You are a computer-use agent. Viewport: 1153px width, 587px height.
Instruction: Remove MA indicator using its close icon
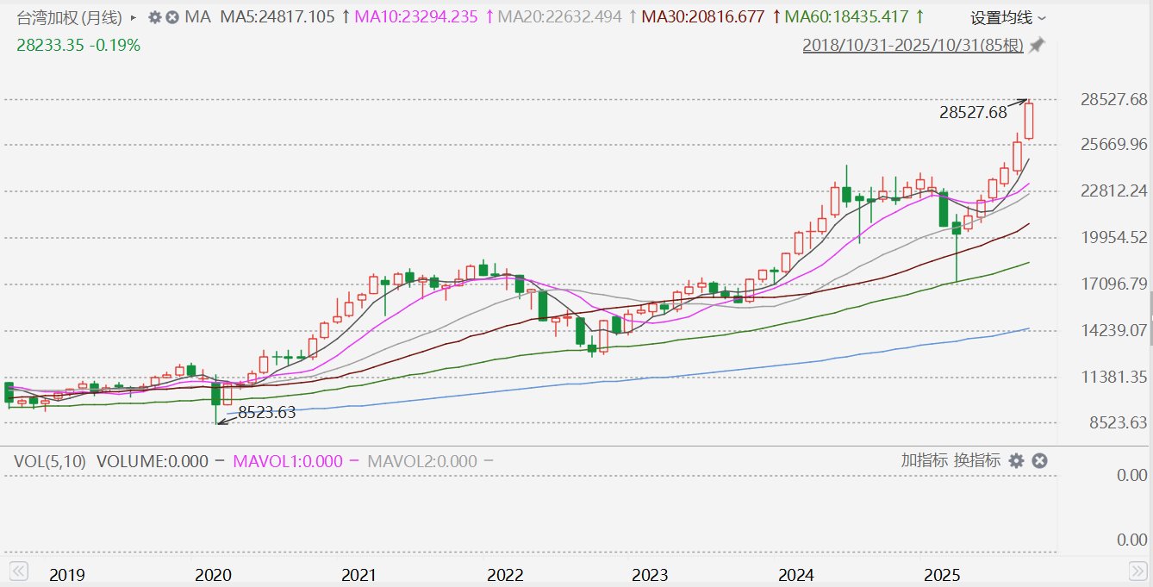pyautogui.click(x=173, y=17)
